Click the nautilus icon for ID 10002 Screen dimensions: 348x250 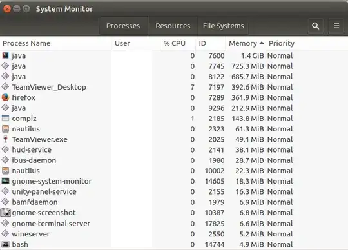tap(5, 171)
